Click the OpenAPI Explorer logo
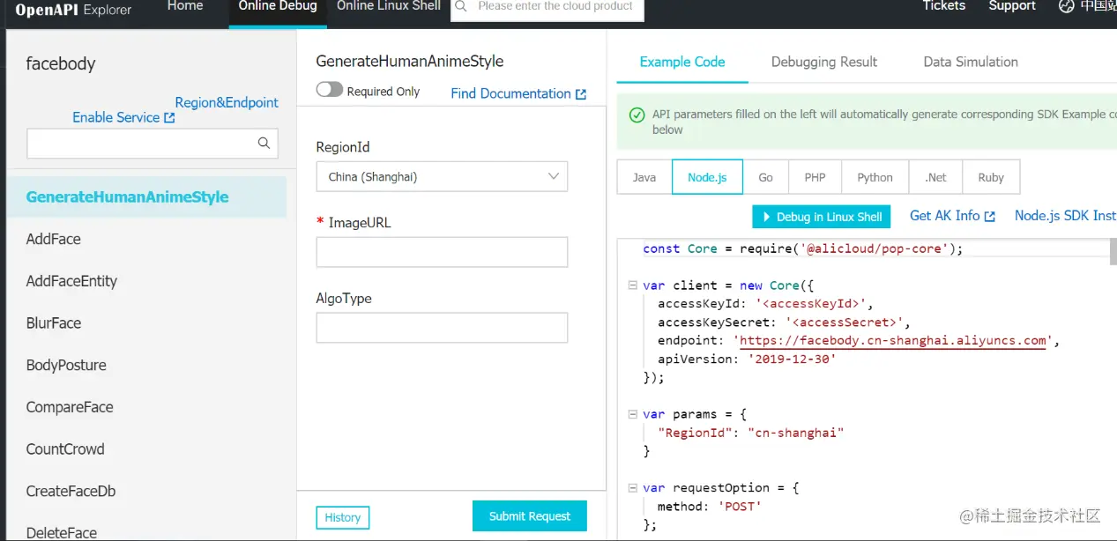Screen dimensions: 1117x541 point(73,10)
